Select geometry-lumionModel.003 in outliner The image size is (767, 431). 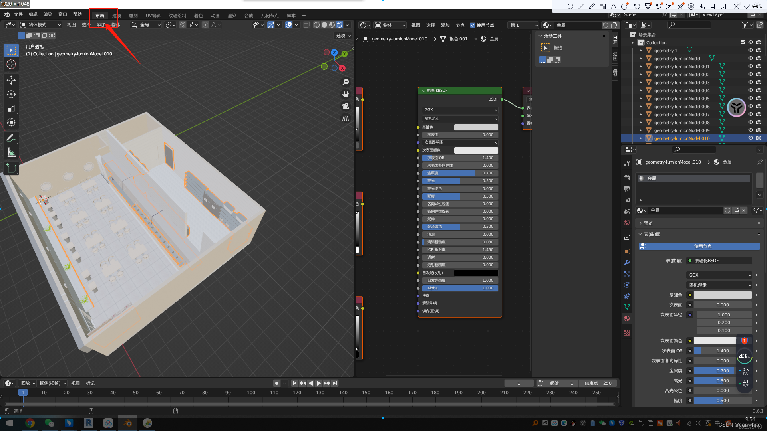tap(682, 83)
